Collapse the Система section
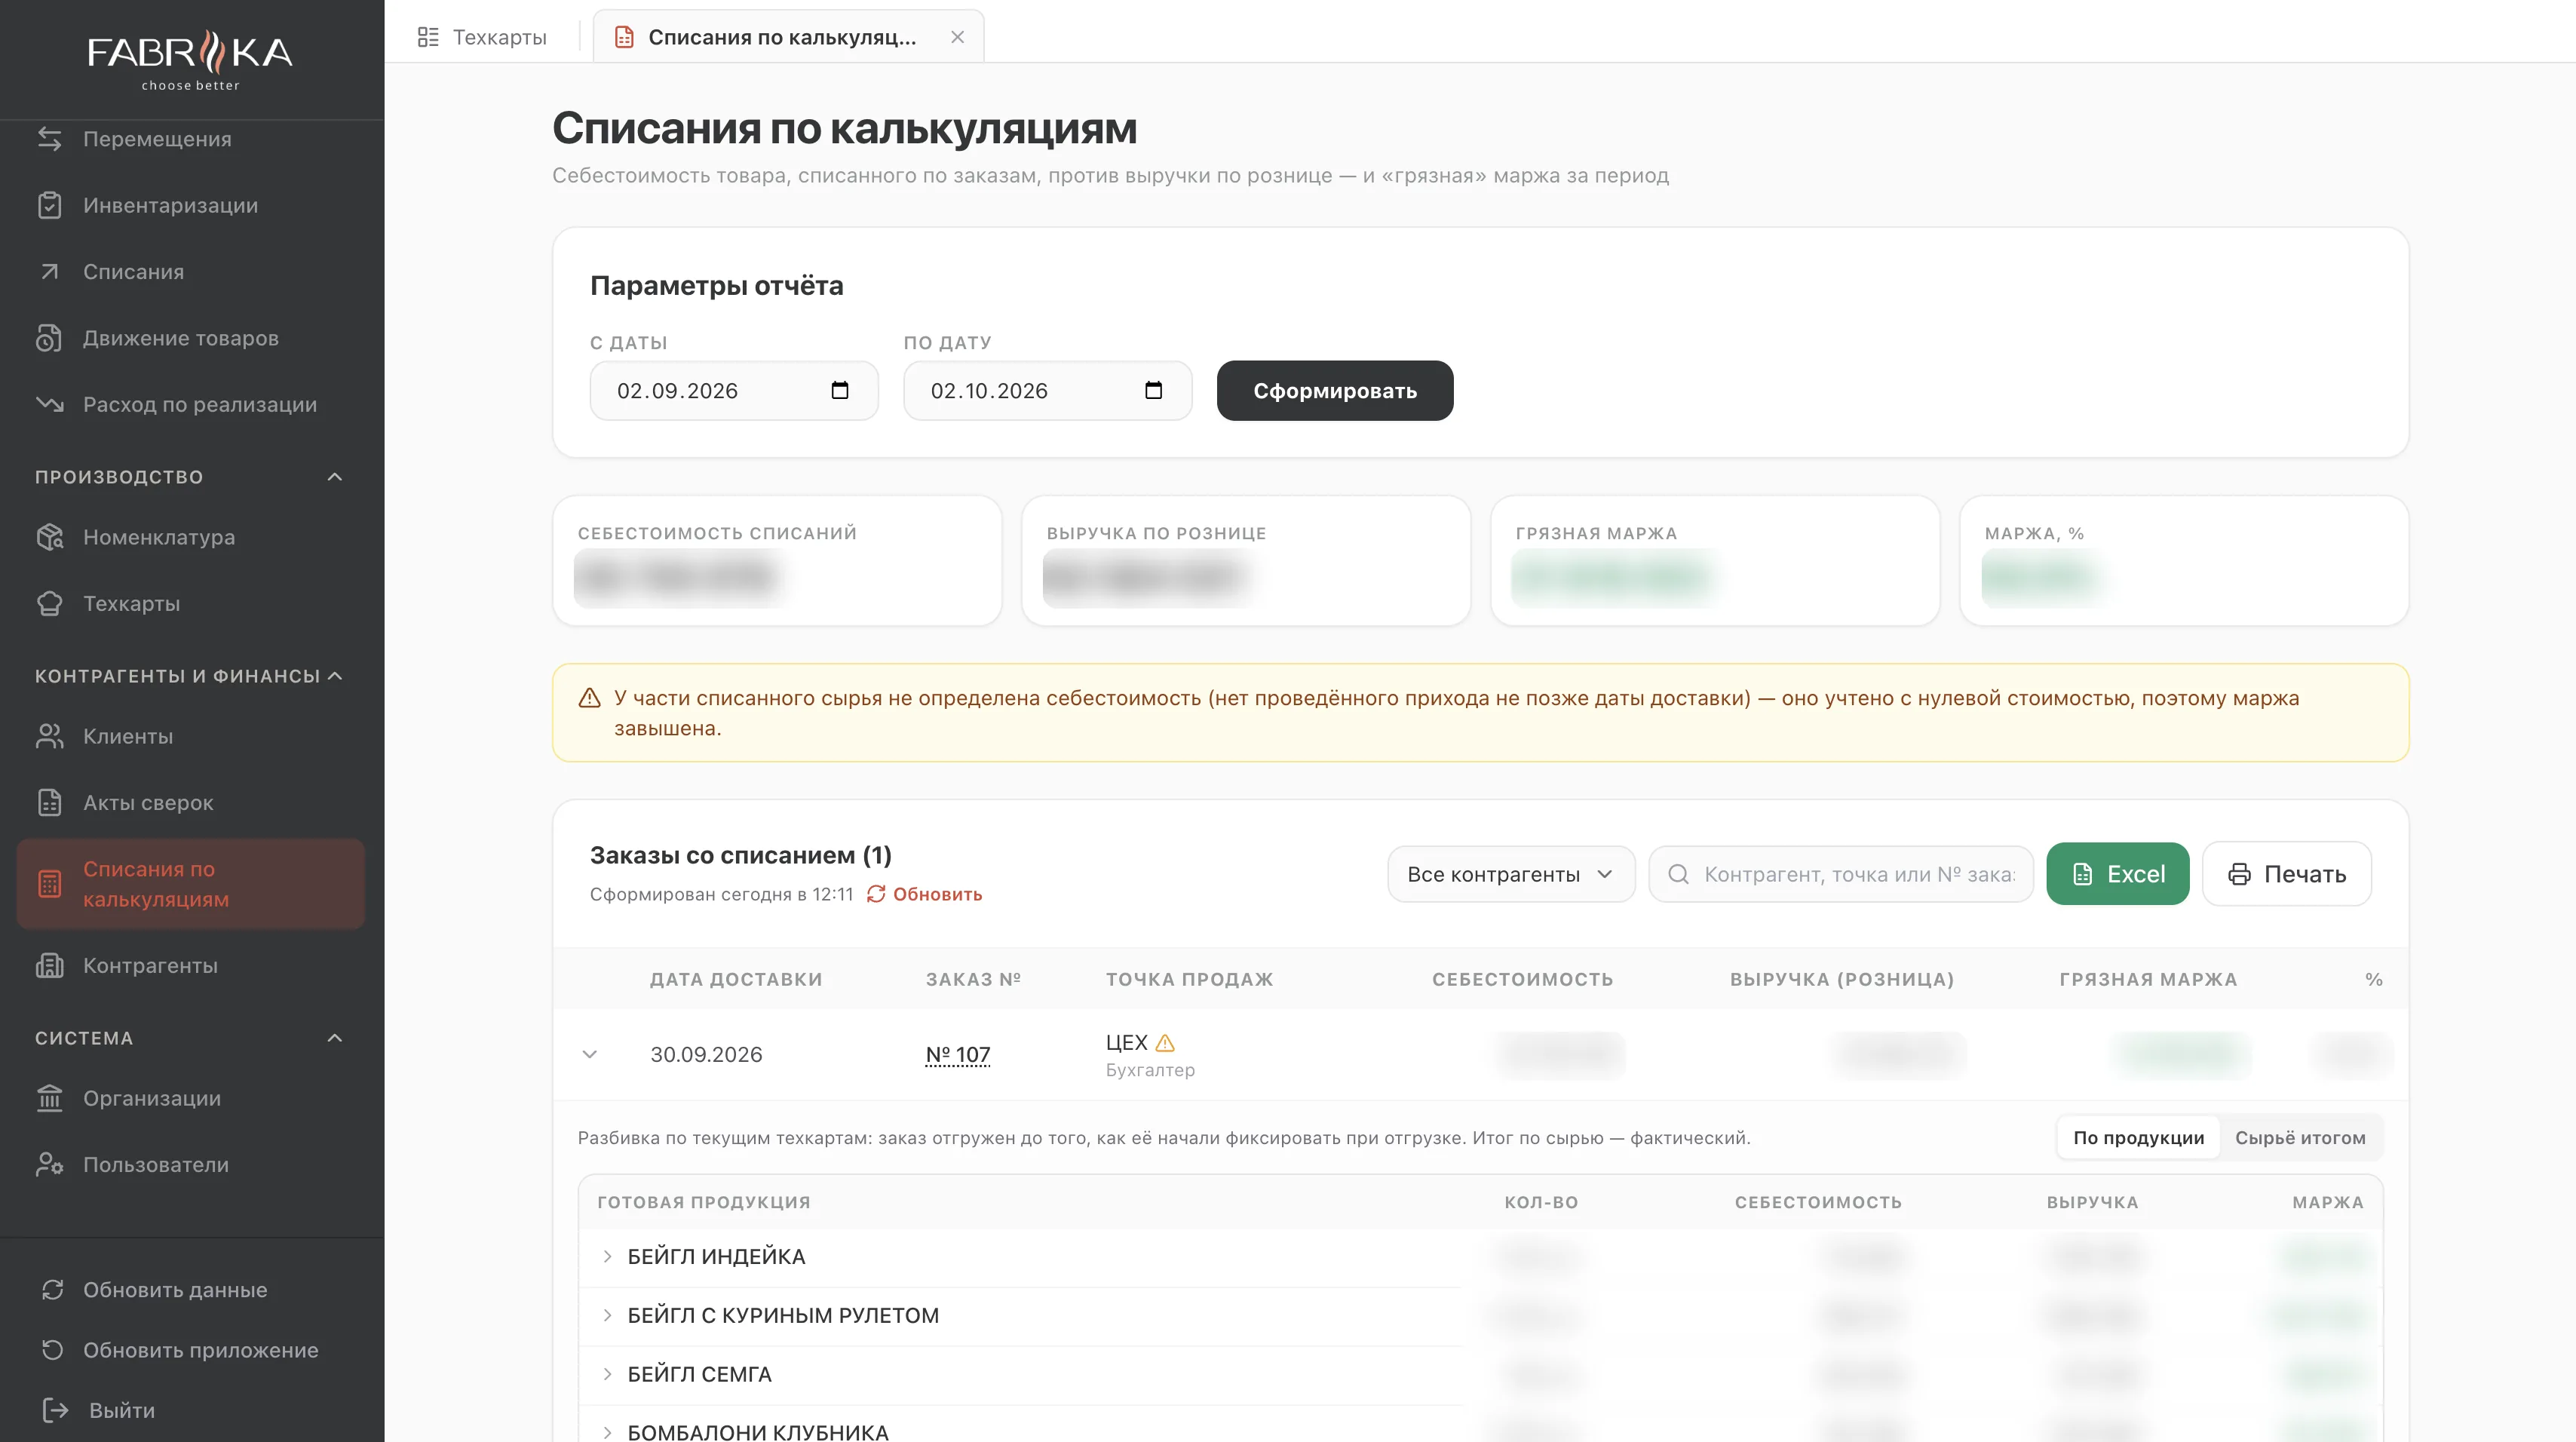This screenshot has width=2576, height=1442. (x=335, y=1038)
